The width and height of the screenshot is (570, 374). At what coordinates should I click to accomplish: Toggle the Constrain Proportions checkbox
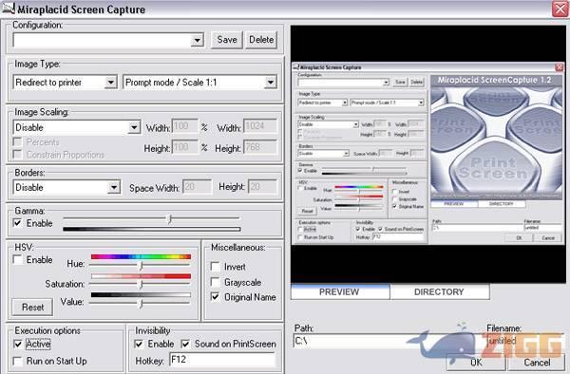tap(17, 155)
